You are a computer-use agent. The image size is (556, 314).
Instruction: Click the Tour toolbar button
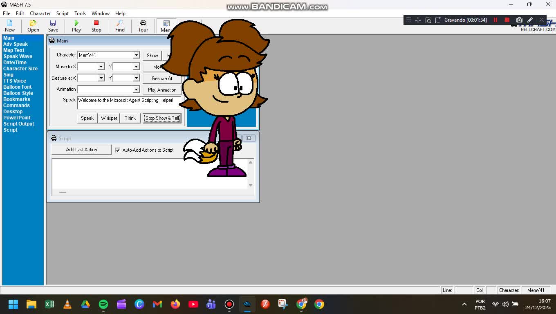tap(143, 26)
